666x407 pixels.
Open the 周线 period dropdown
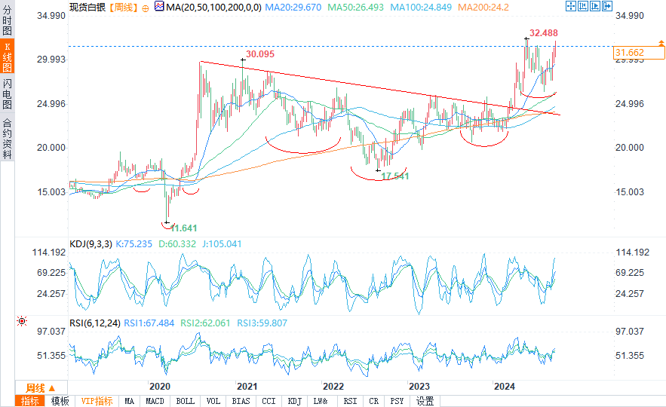[x=41, y=387]
